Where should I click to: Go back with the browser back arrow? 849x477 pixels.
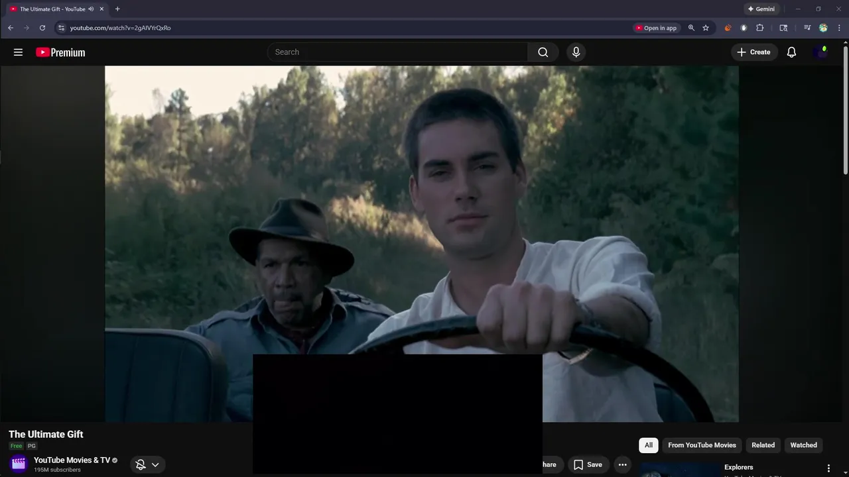(11, 28)
